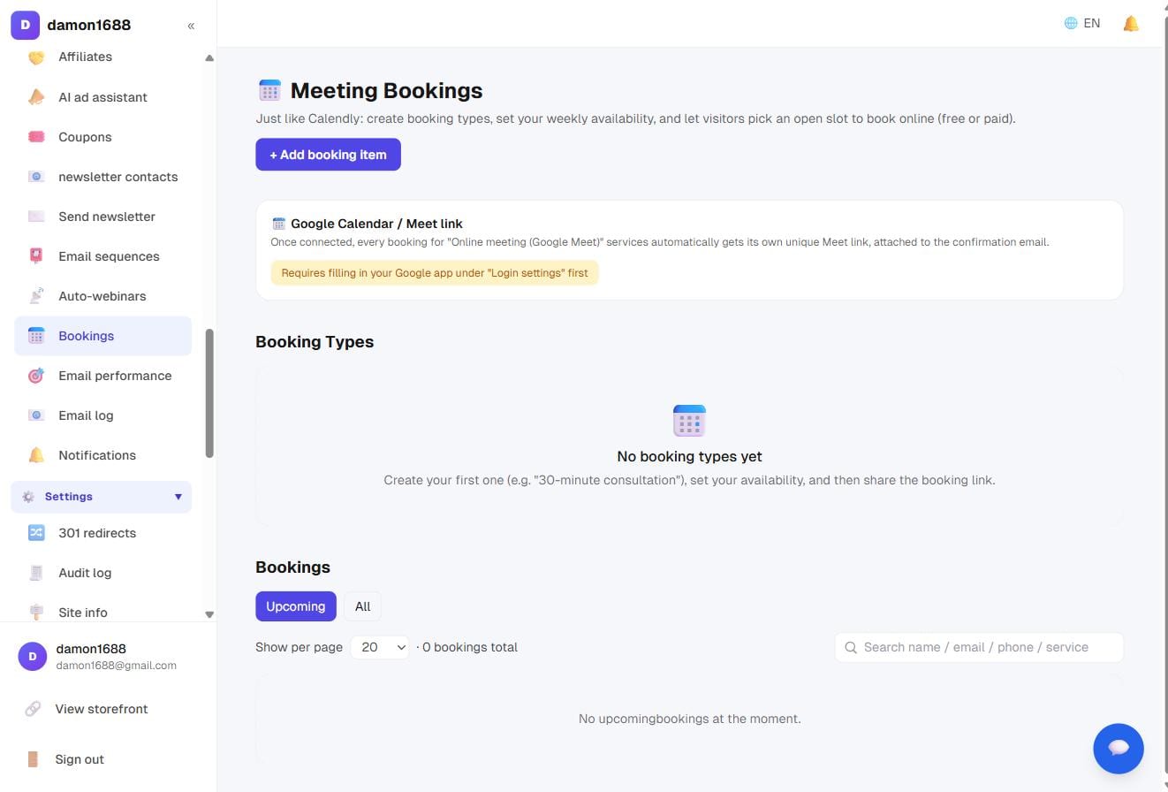Open Email performance menu item
The image size is (1168, 792).
pyautogui.click(x=102, y=376)
